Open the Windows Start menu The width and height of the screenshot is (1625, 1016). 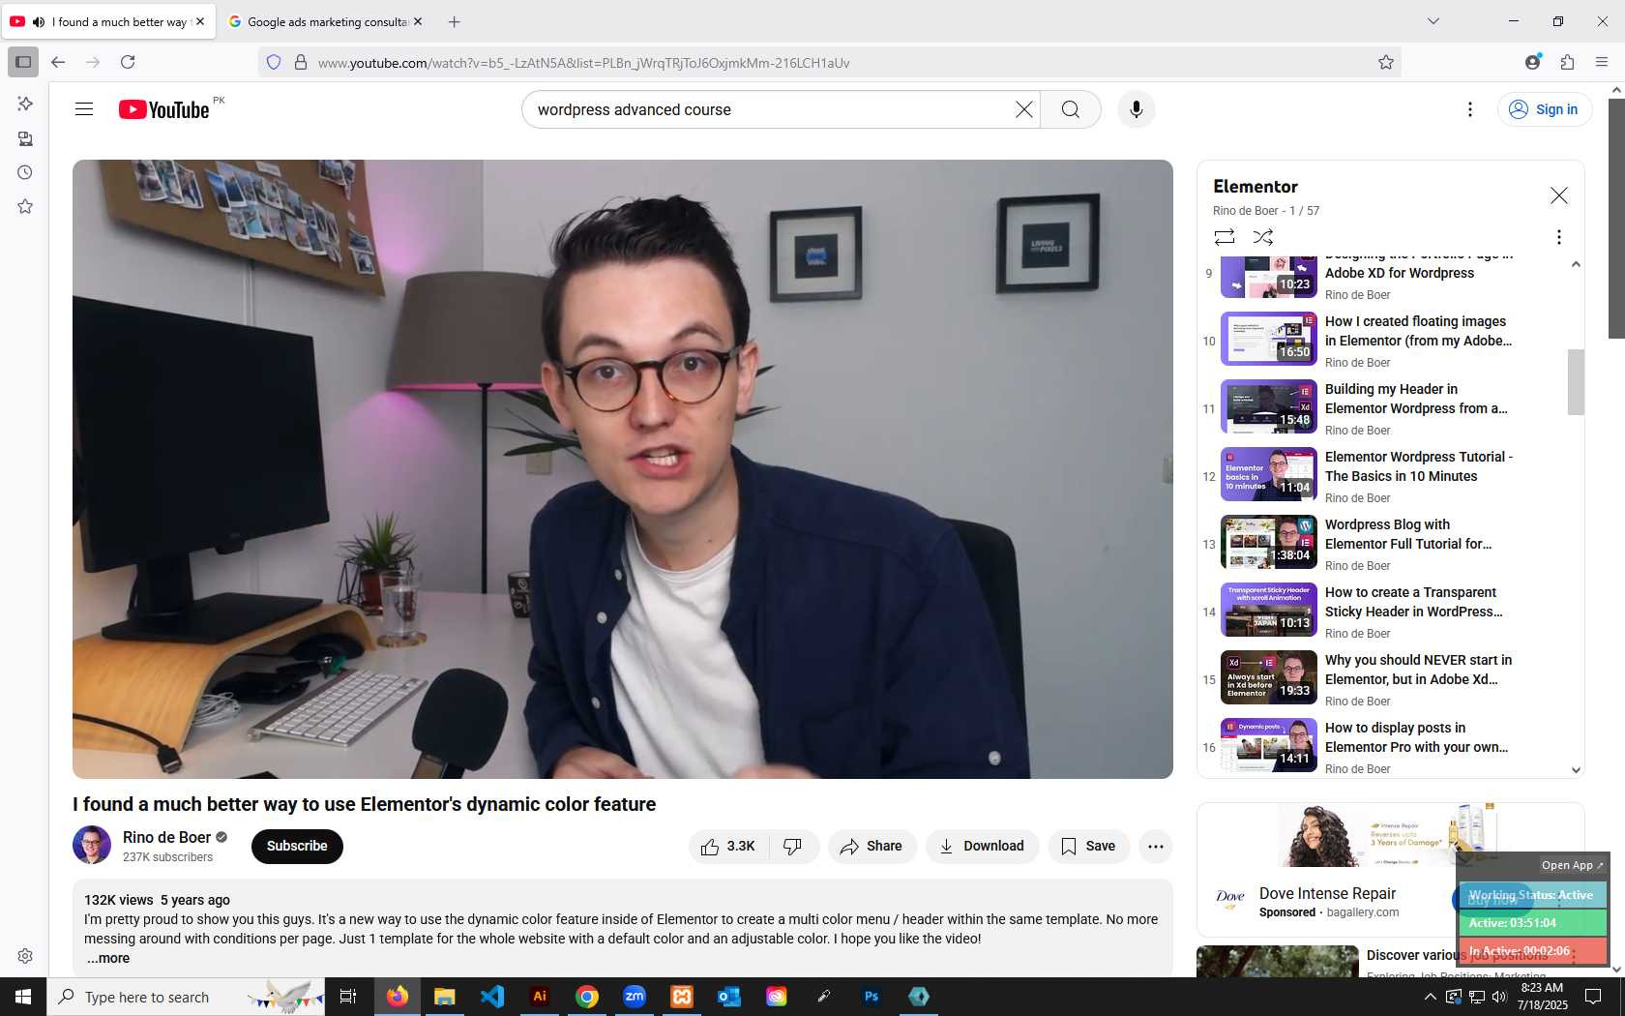(23, 997)
